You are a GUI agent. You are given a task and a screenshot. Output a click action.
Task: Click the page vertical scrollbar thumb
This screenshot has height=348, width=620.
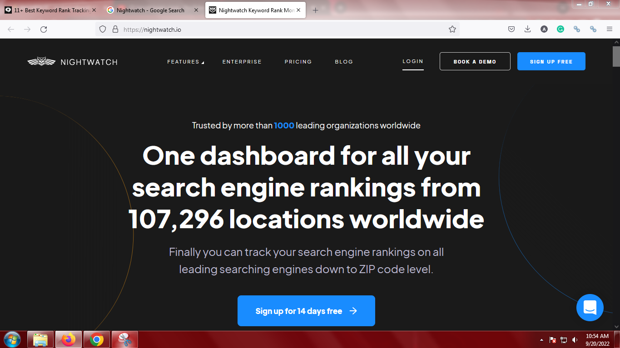616,56
